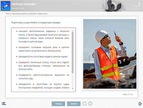The width and height of the screenshot is (143, 108).
Task: Advance with the Далее button
Action: (74, 104)
